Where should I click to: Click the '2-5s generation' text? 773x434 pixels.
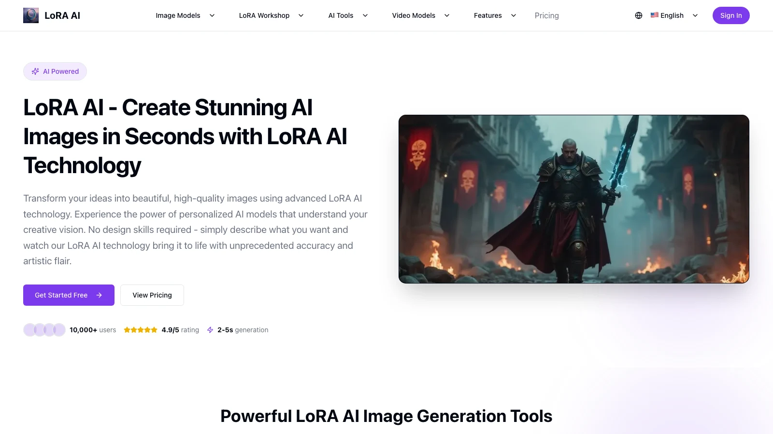pyautogui.click(x=243, y=330)
